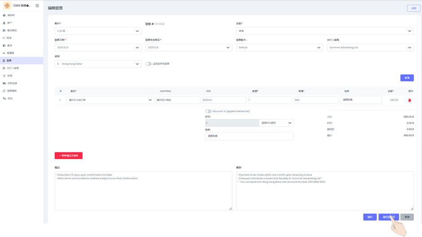Toggle the hamburger menu icon
This screenshot has height=237, width=422.
tap(37, 6)
